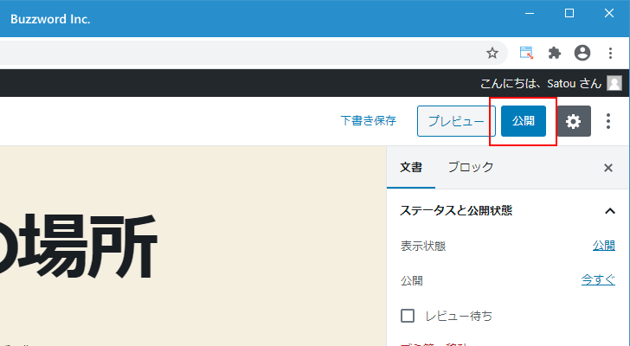The width and height of the screenshot is (630, 346).
Task: Click the ステータスと公開状態 panel heading
Action: tap(456, 210)
